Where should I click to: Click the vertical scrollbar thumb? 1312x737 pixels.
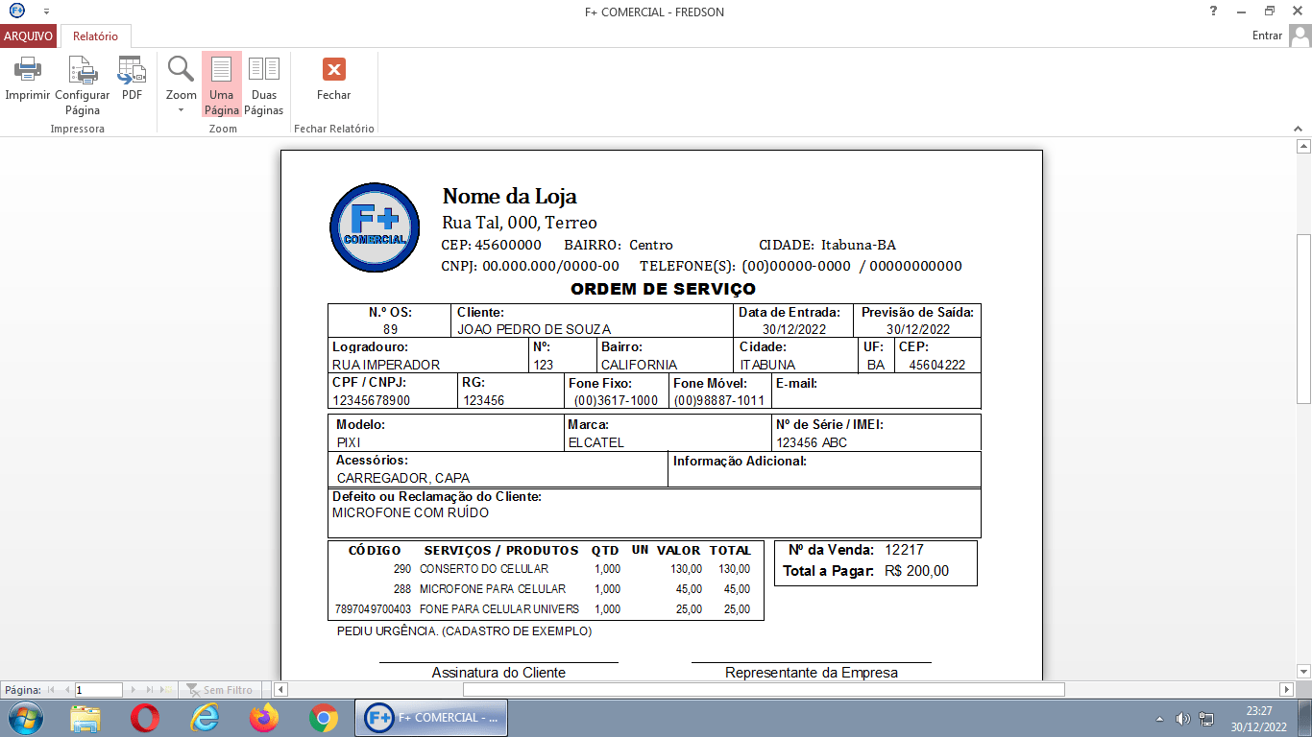tap(1303, 319)
